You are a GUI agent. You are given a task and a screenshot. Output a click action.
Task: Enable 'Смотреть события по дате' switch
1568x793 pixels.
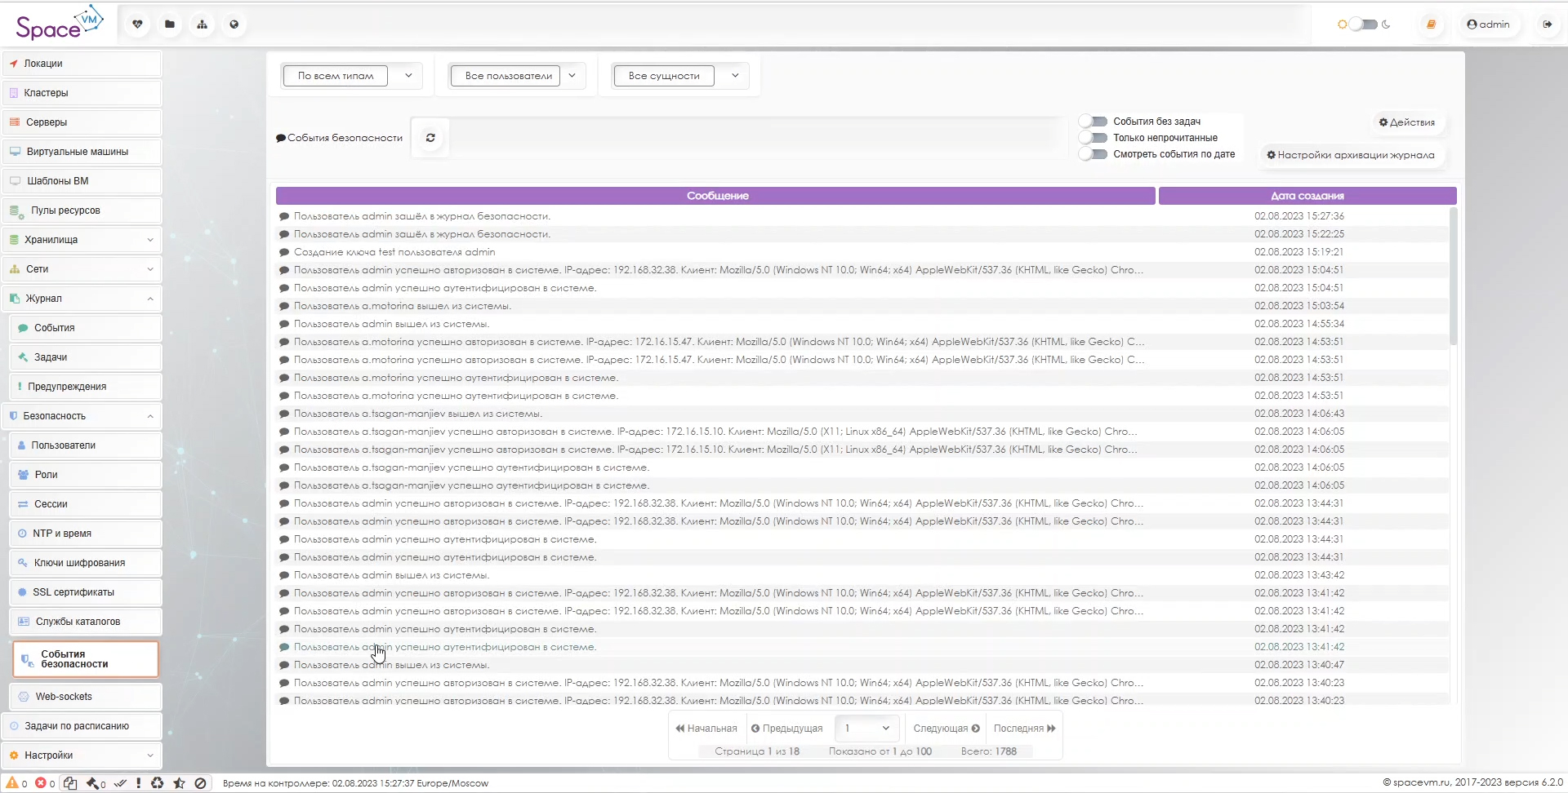[1094, 154]
